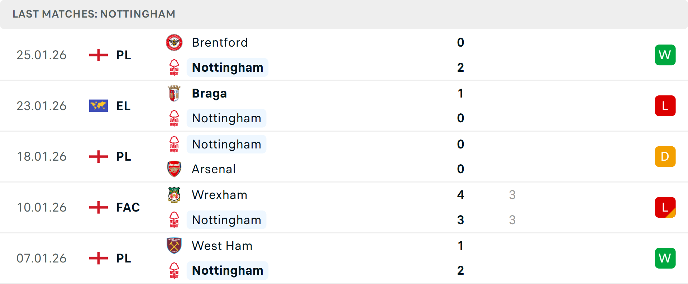
Task: Click the Wrexham club crest icon
Action: [x=174, y=195]
